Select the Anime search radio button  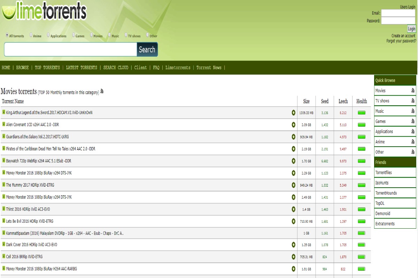point(31,35)
